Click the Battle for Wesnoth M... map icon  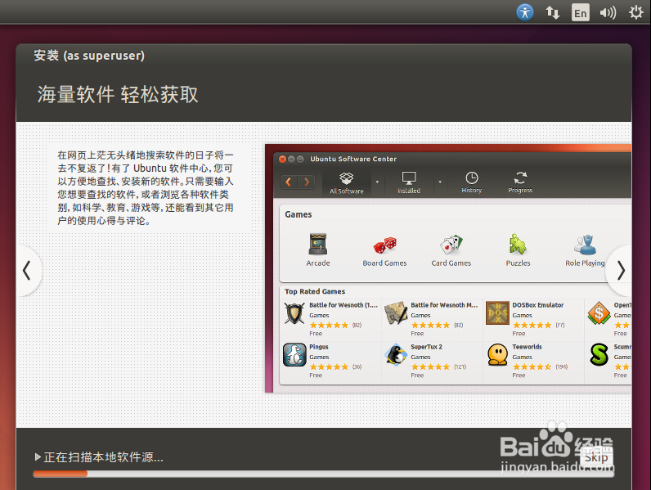click(x=396, y=313)
